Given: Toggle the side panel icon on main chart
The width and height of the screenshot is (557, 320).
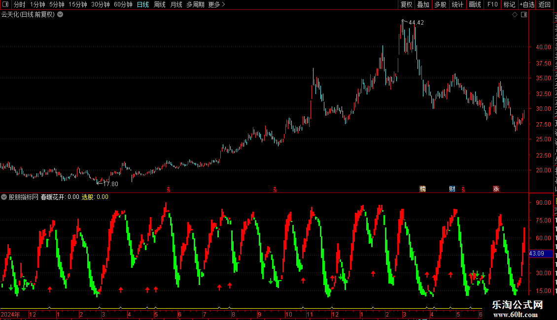Looking at the screenshot, I should click(x=524, y=15).
